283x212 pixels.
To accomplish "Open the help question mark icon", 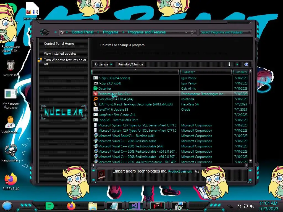I will pyautogui.click(x=246, y=64).
